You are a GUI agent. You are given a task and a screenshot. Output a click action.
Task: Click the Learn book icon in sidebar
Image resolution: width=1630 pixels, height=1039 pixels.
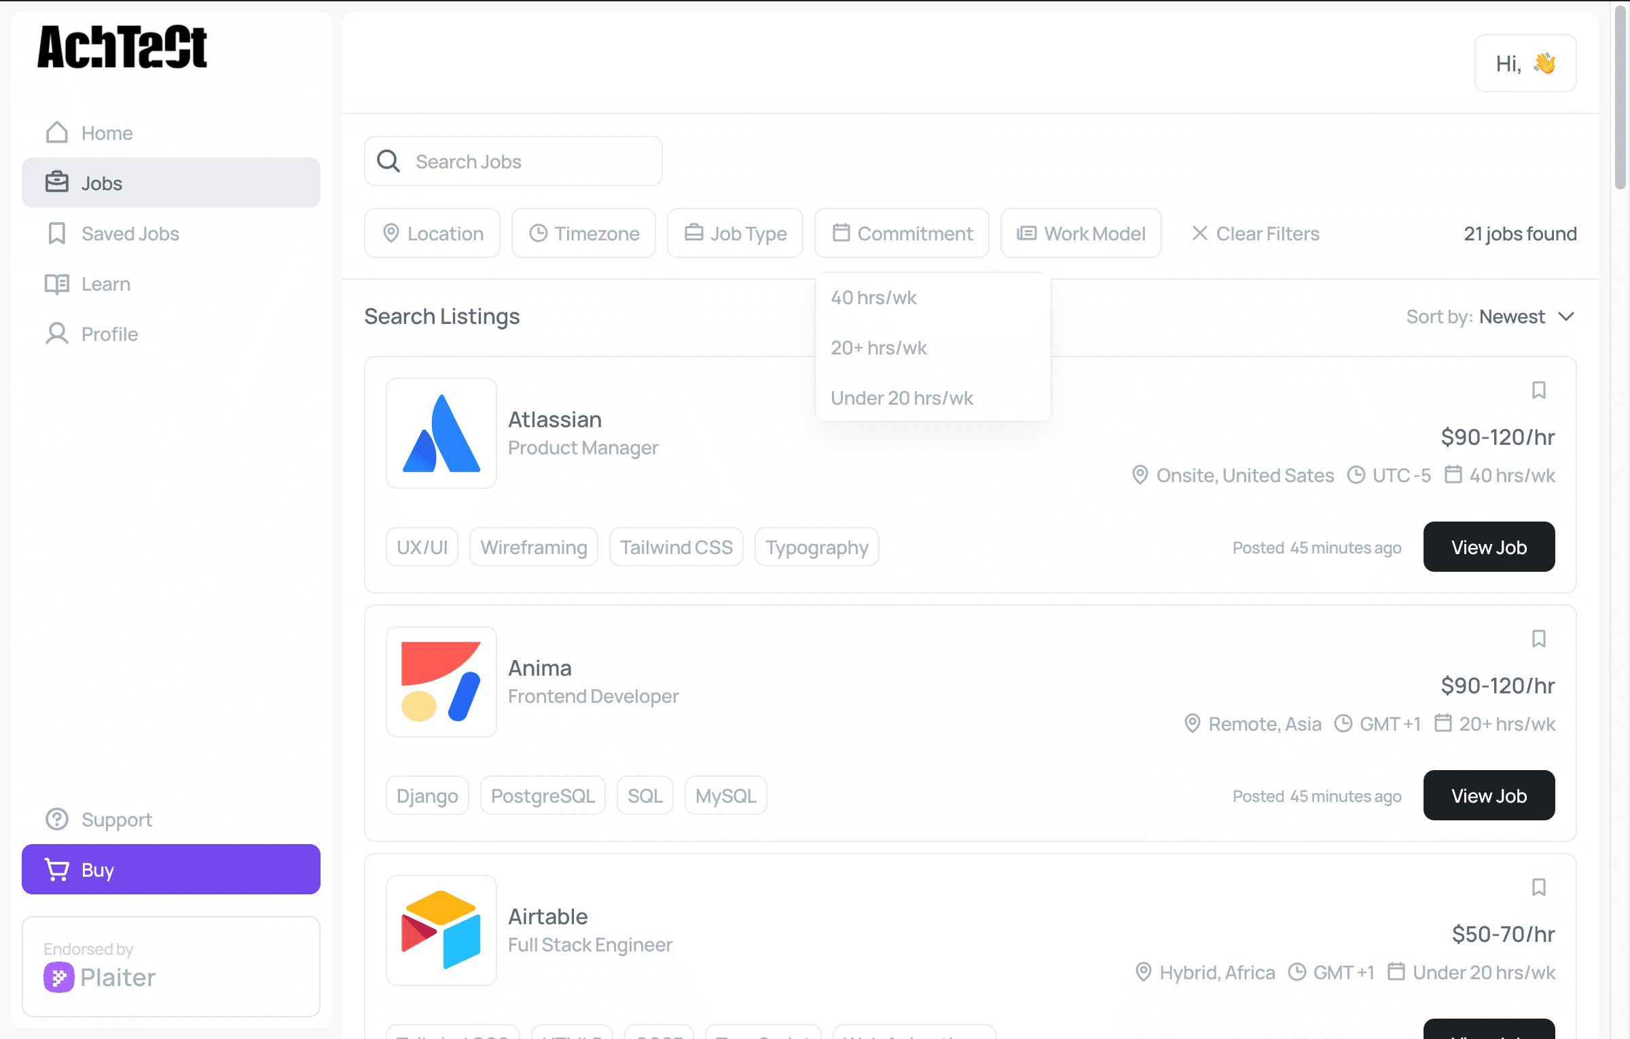[x=57, y=284]
